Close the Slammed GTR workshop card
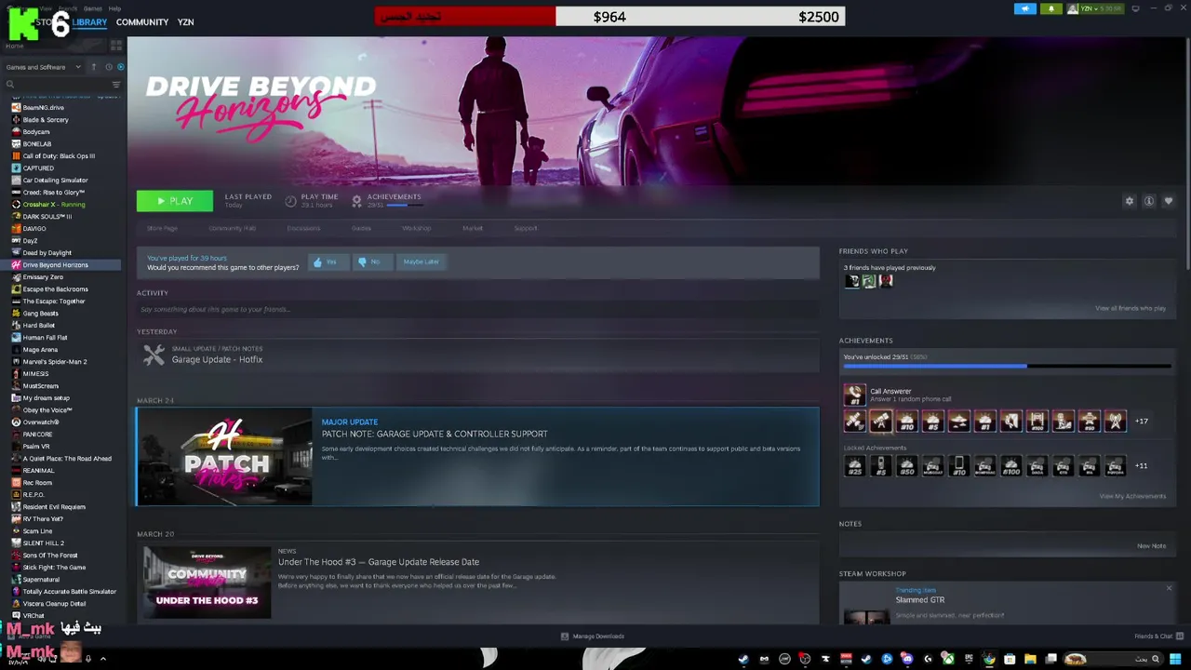This screenshot has width=1191, height=670. [1169, 588]
